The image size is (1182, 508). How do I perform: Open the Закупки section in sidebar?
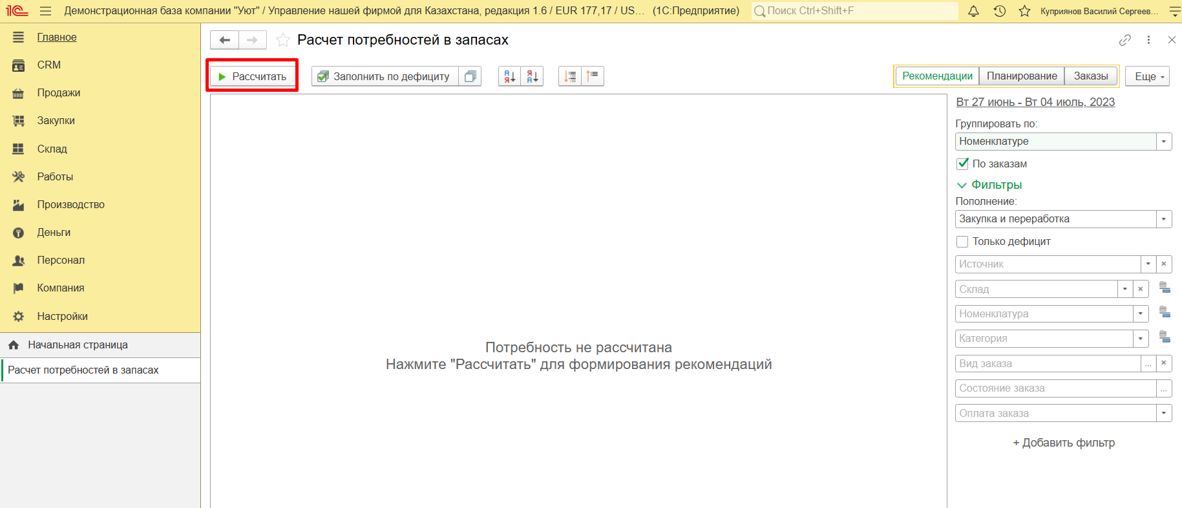click(x=56, y=121)
